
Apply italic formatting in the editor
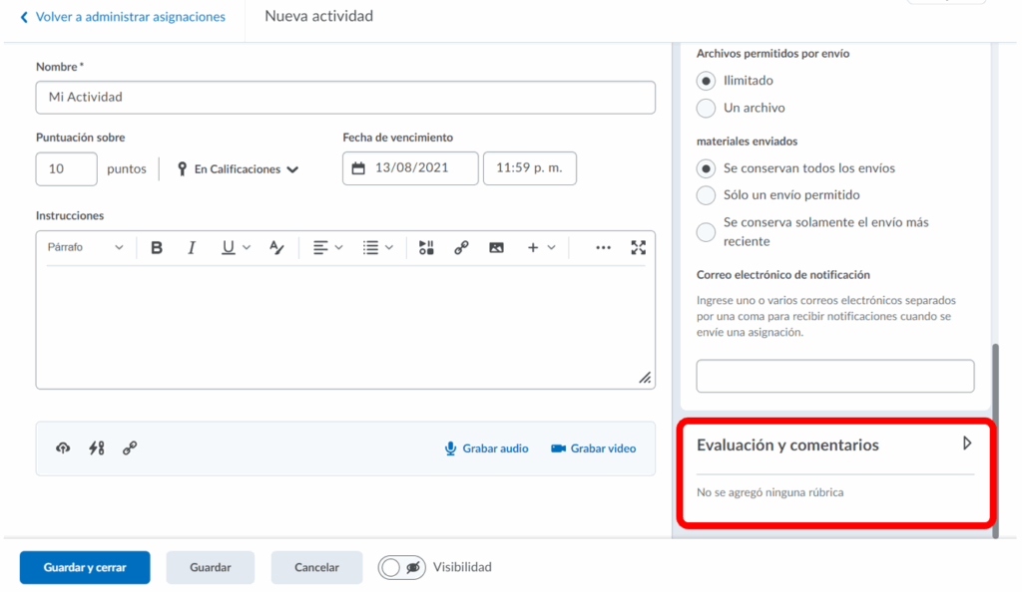tap(192, 248)
